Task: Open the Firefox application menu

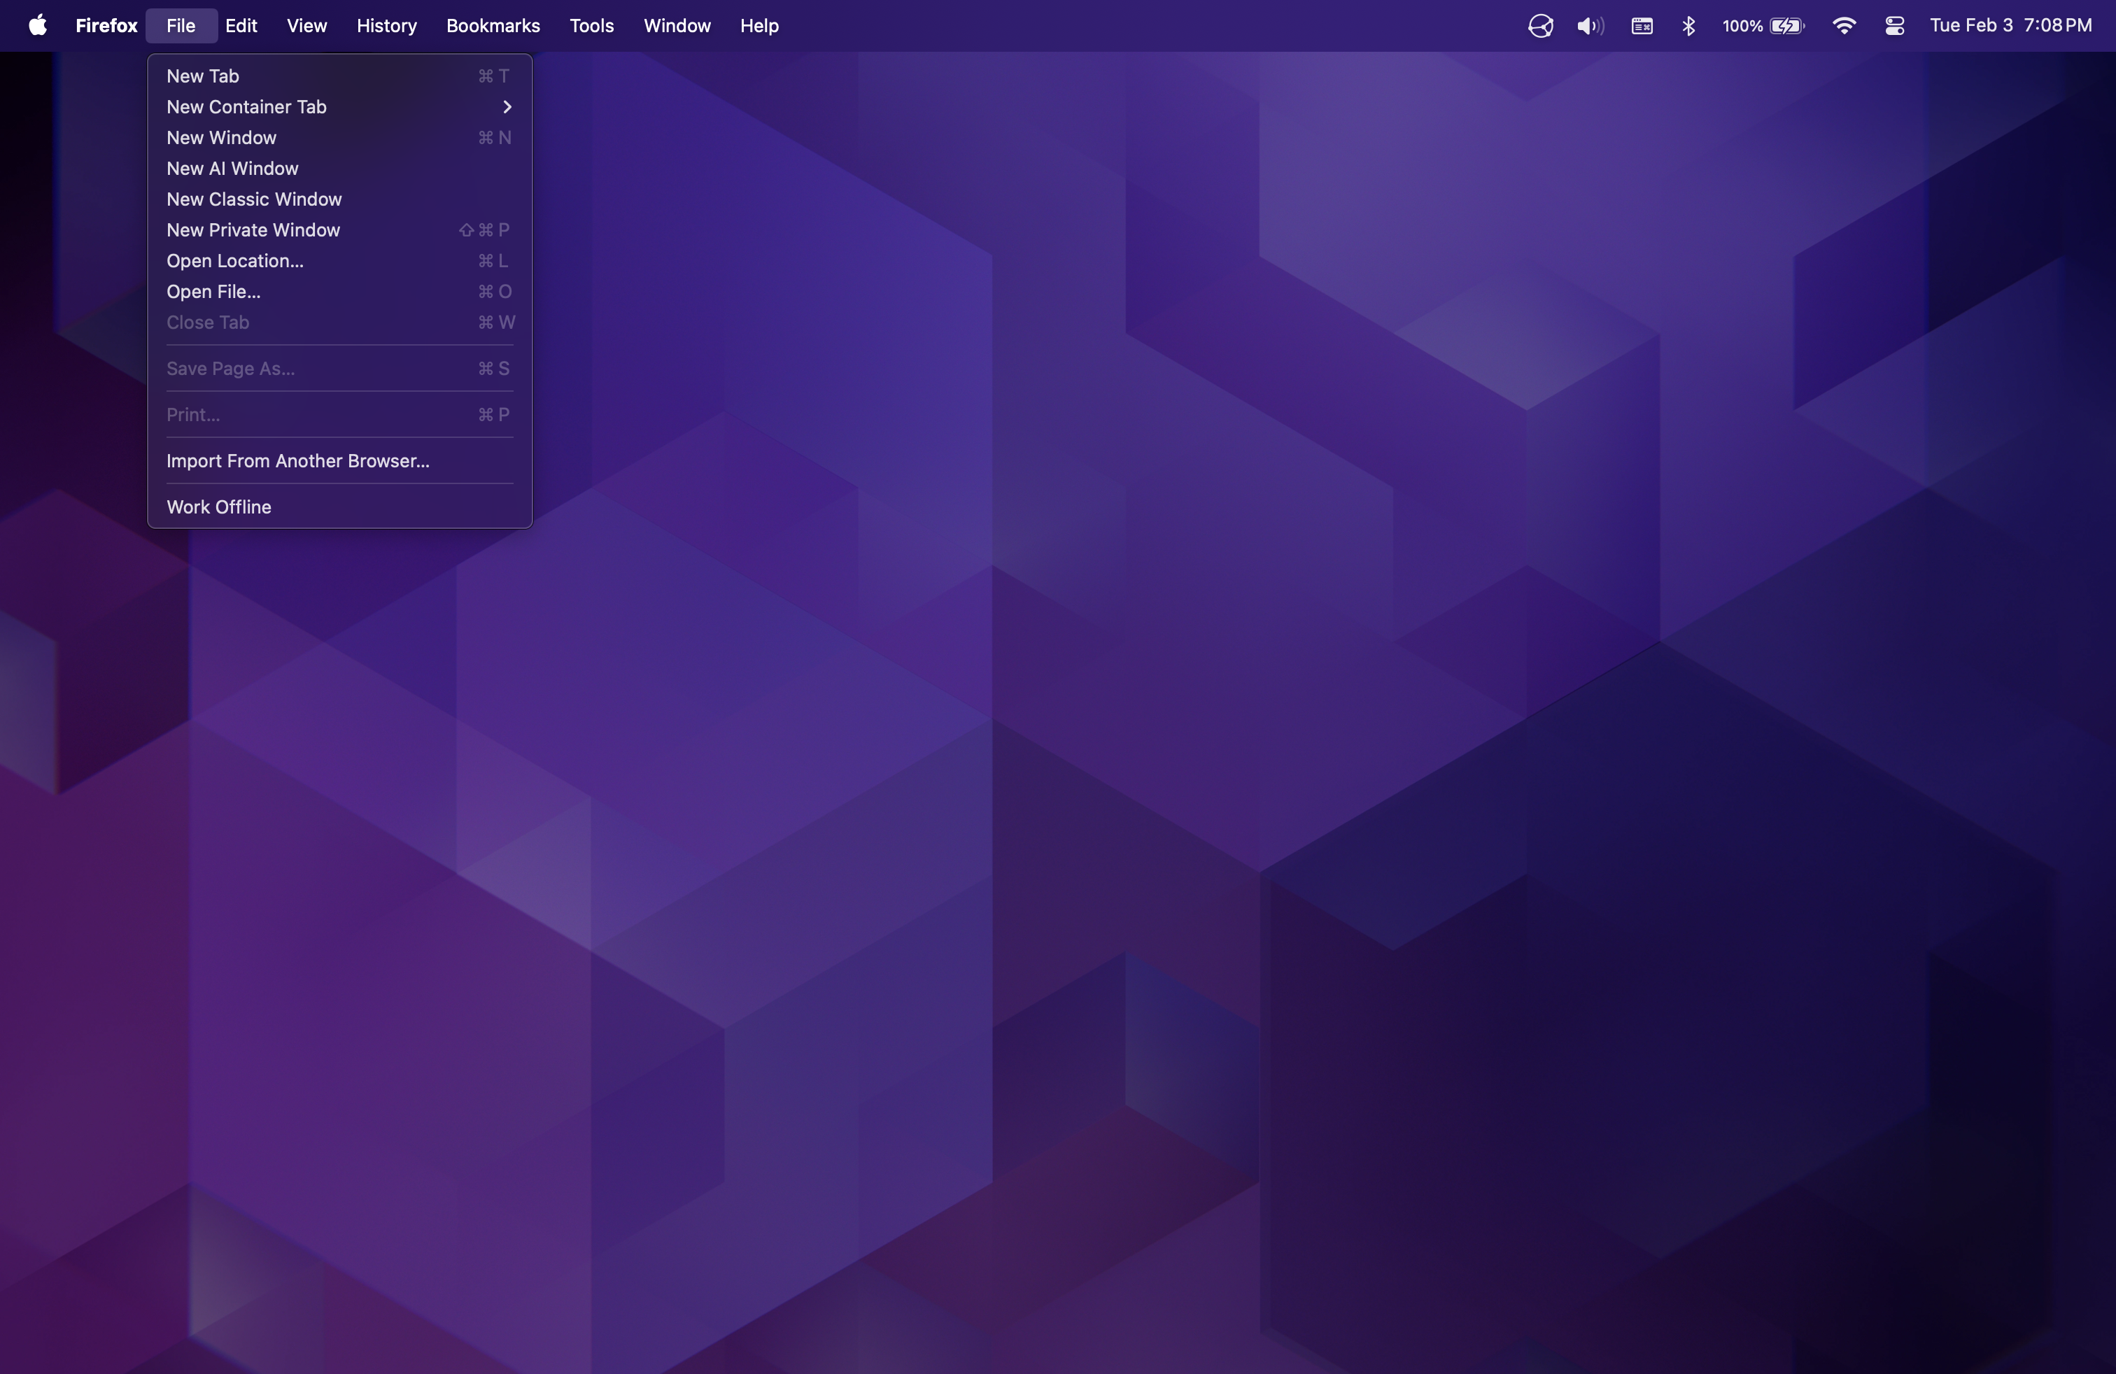Action: point(106,26)
